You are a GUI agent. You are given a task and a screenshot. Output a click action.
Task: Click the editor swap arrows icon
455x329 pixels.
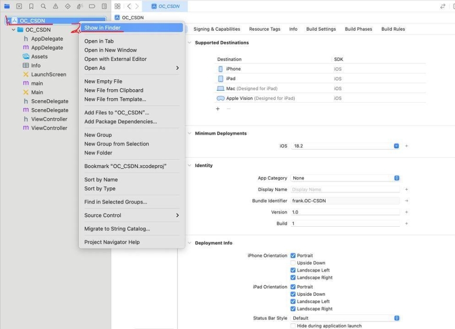click(443, 6)
